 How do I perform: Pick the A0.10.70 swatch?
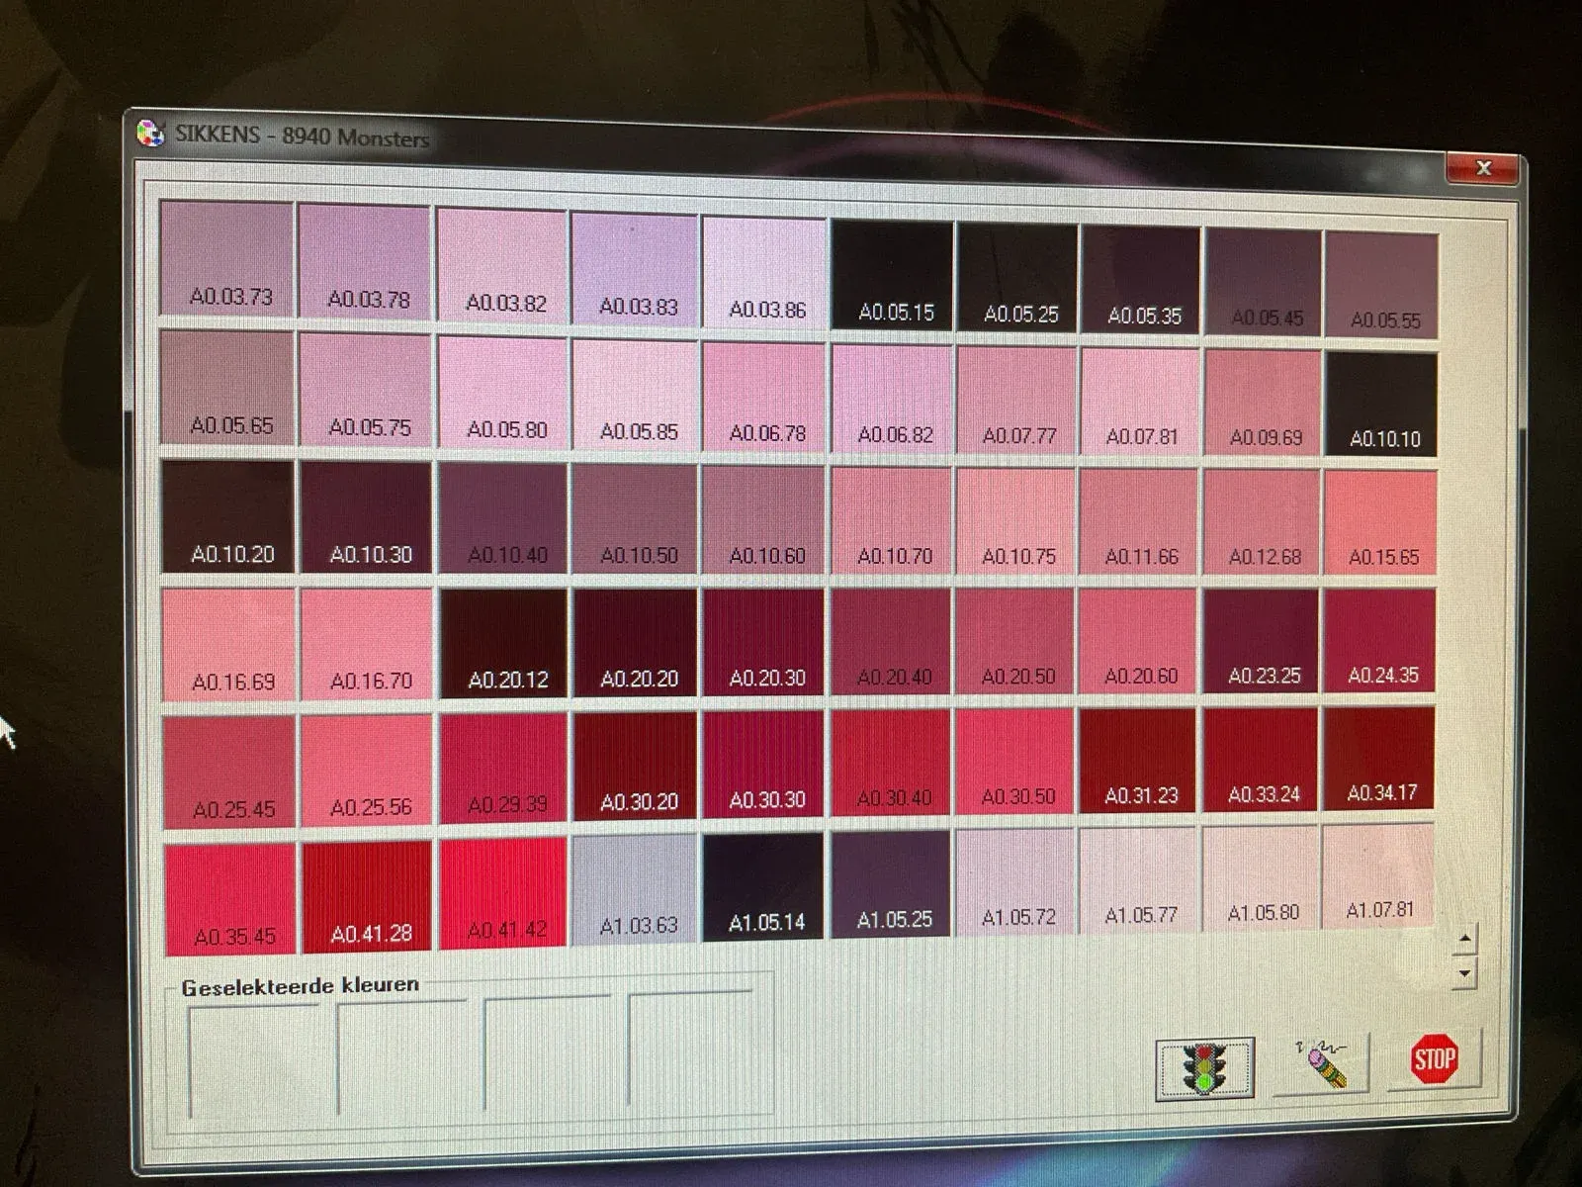coord(892,521)
